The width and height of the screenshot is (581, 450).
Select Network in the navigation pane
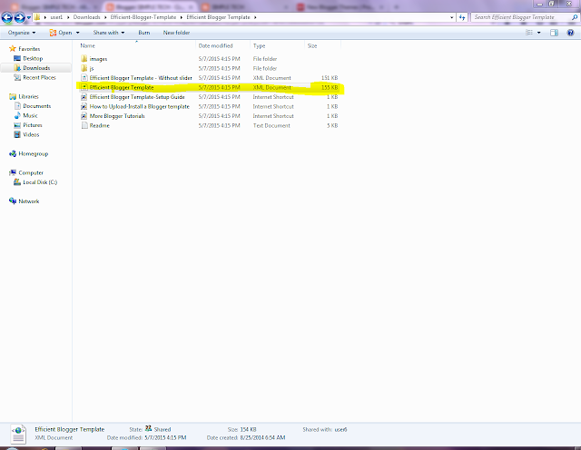(x=28, y=201)
